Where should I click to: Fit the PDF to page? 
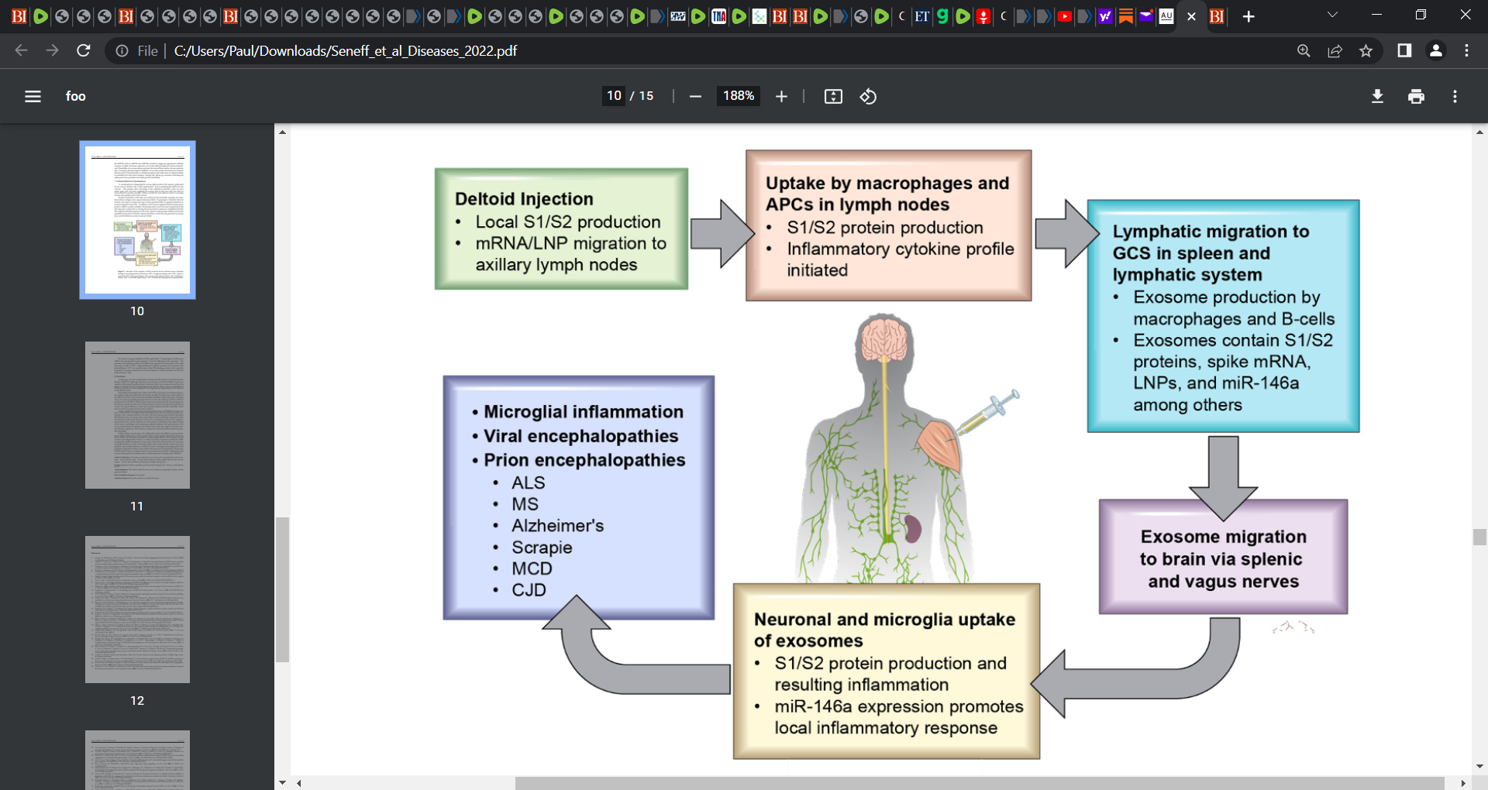click(833, 96)
